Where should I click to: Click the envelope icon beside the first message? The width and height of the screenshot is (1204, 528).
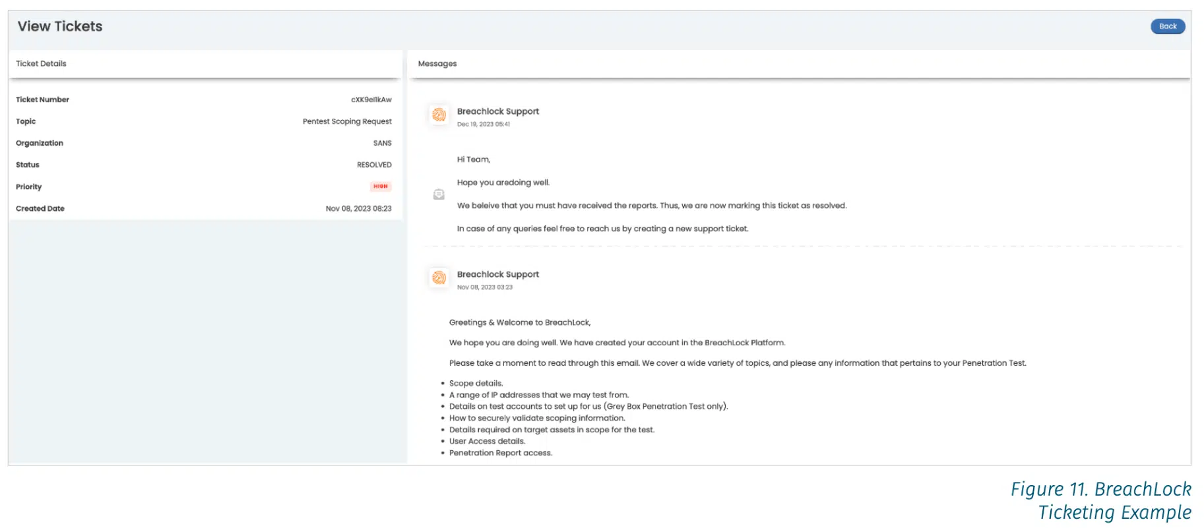tap(439, 194)
